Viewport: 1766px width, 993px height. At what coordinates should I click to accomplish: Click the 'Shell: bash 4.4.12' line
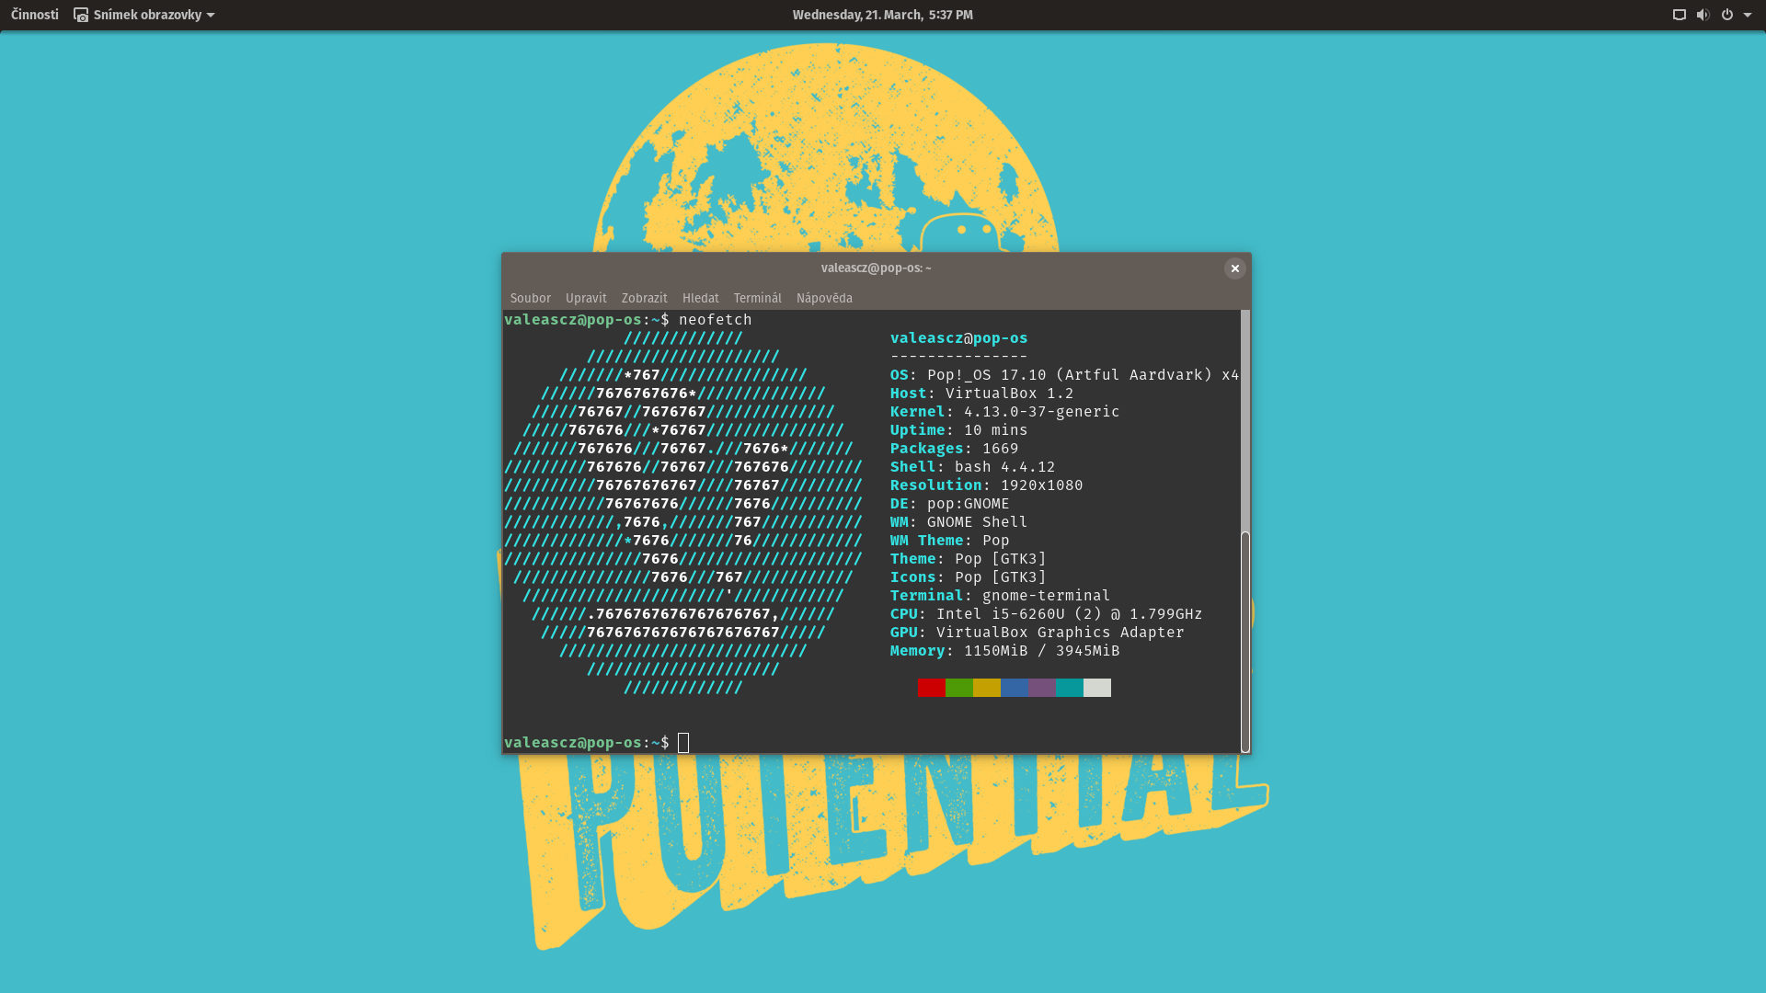(x=972, y=467)
